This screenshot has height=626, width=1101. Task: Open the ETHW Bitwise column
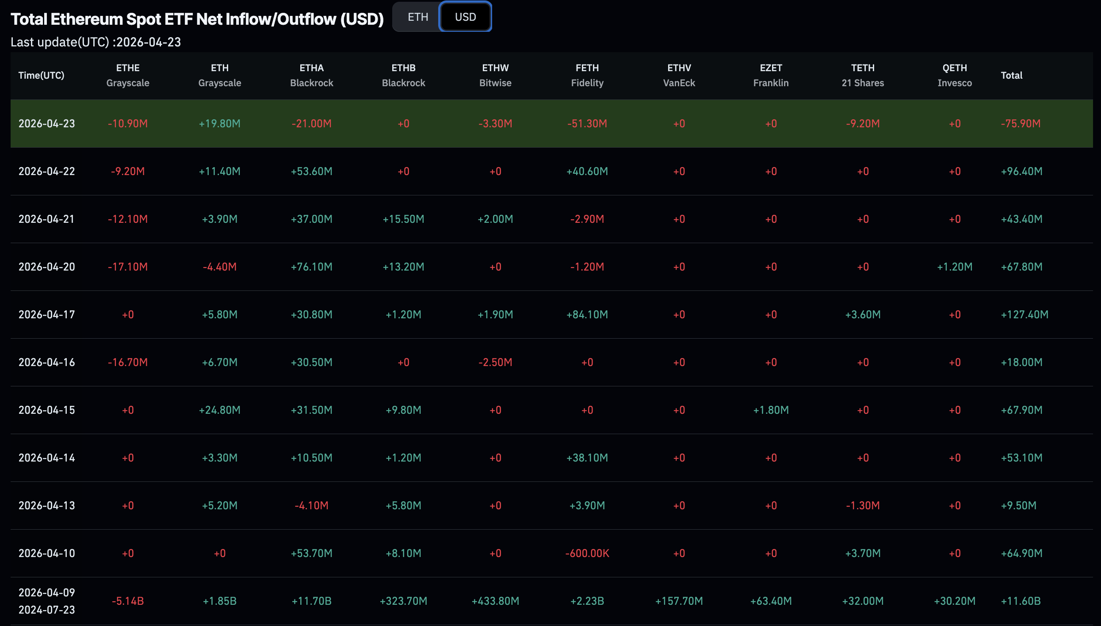495,75
